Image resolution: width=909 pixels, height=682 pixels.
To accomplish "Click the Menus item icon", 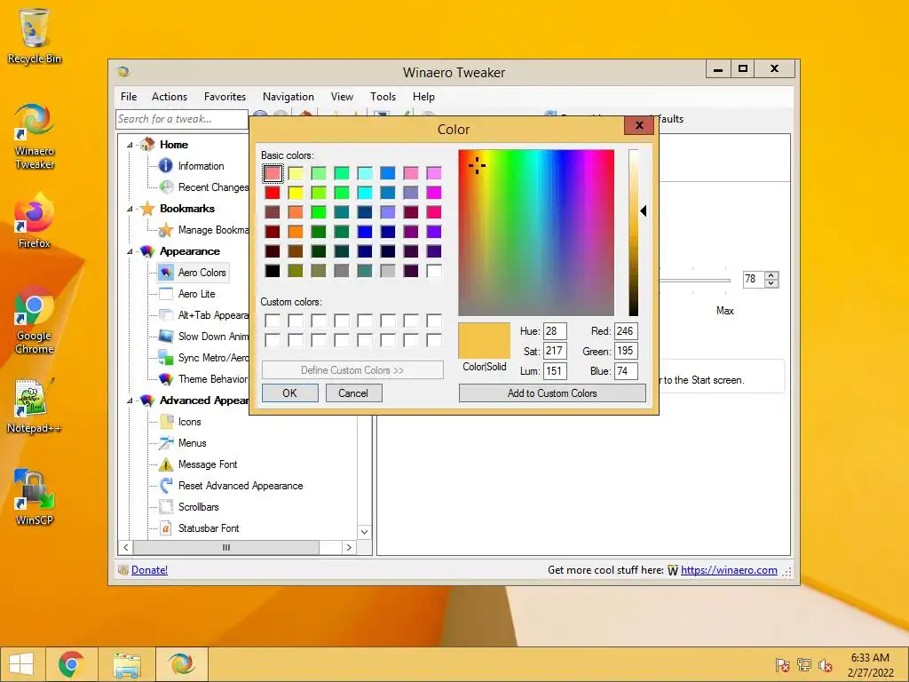I will point(166,443).
